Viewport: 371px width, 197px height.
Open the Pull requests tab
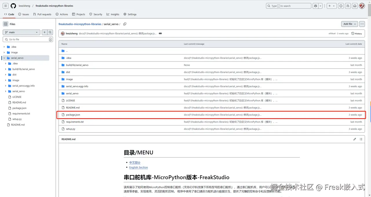(42, 14)
